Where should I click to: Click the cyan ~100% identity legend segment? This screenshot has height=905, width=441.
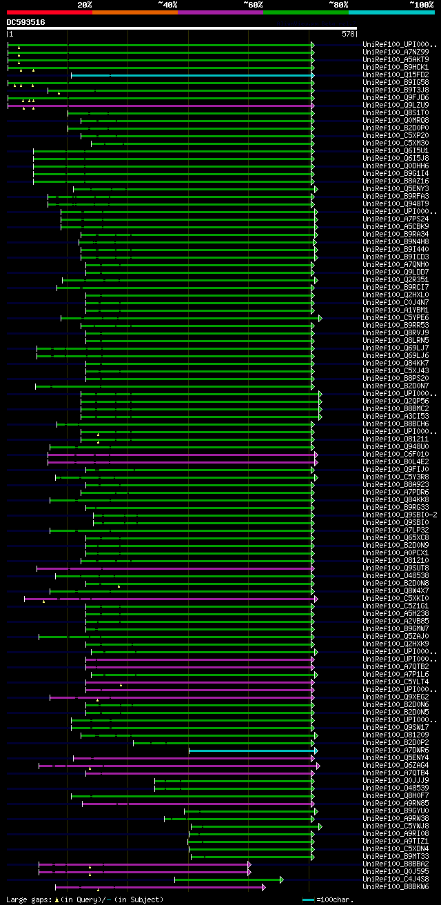pyautogui.click(x=391, y=12)
